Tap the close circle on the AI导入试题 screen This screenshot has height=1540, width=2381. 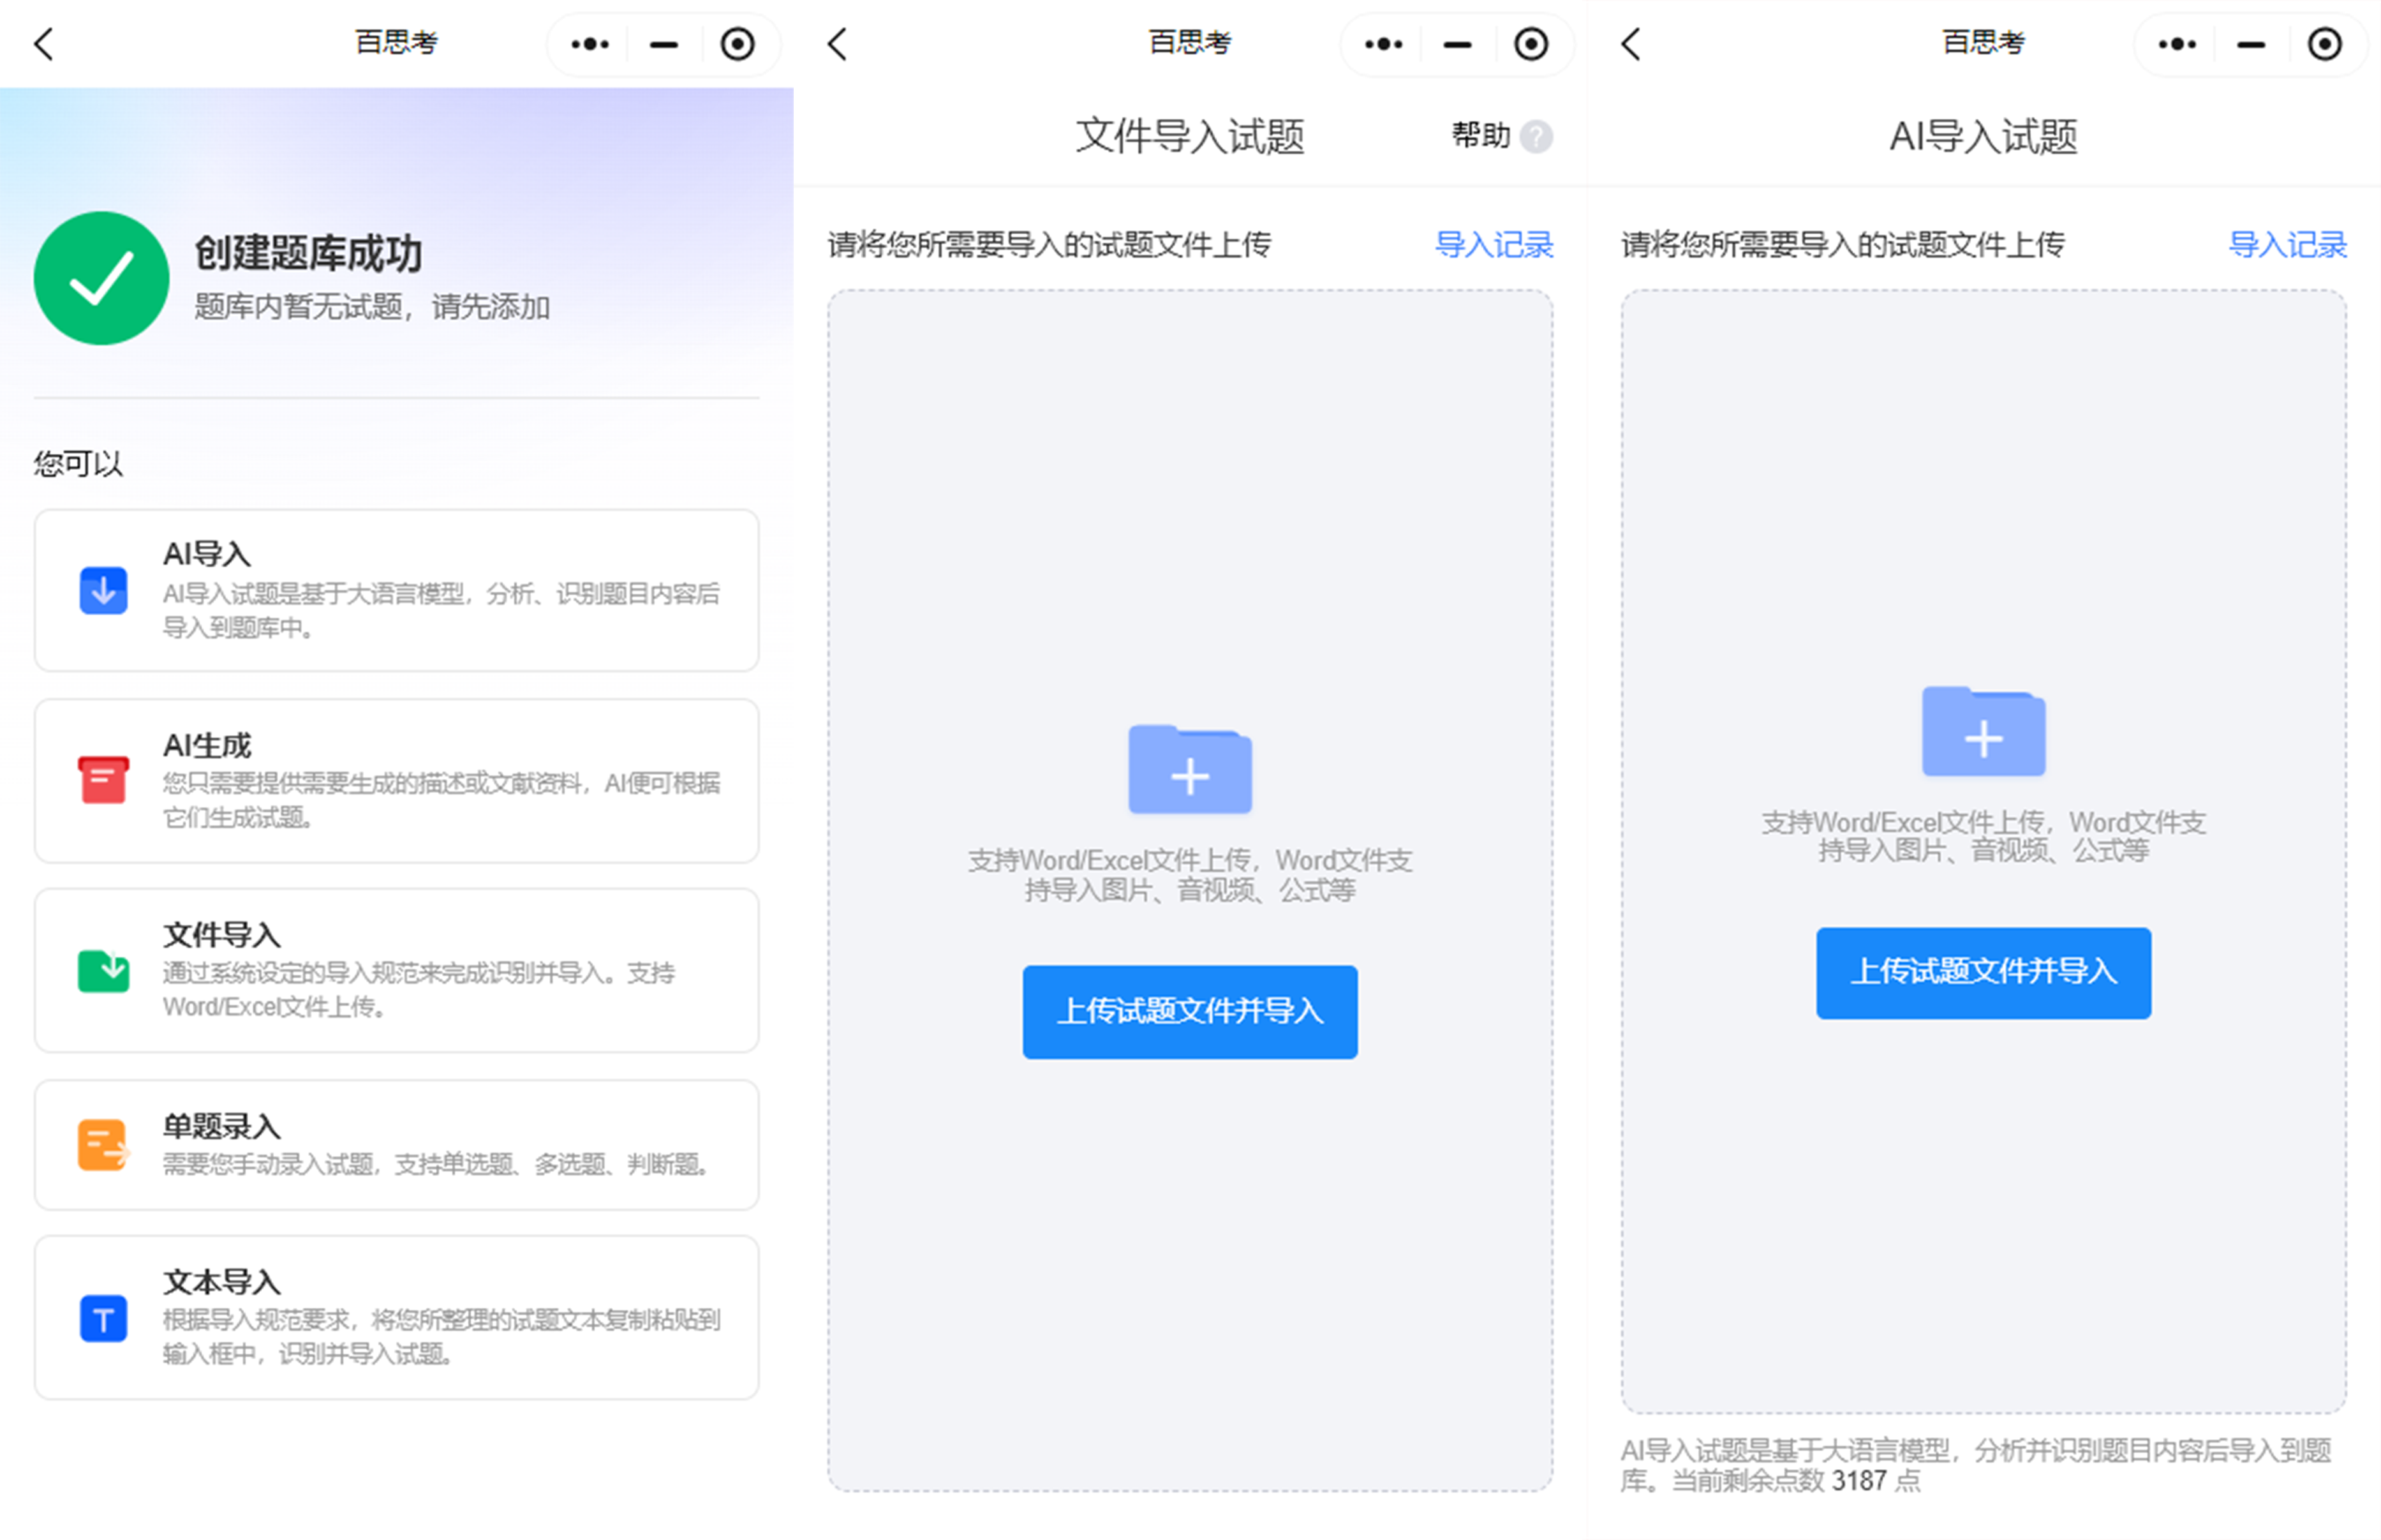click(x=2325, y=44)
